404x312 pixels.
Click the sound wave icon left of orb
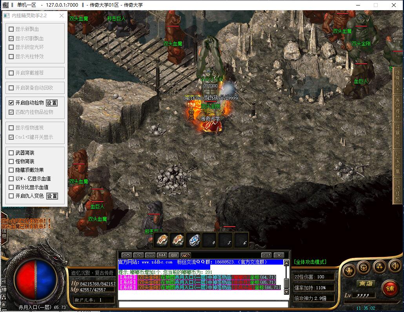pos(4,281)
